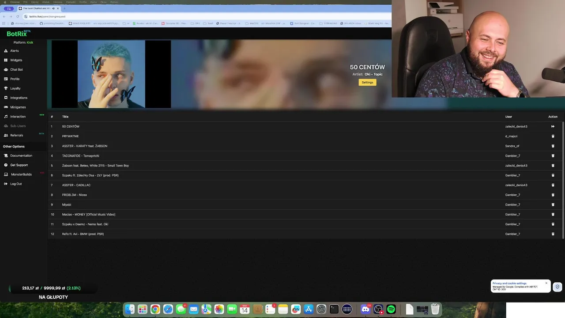Launch Chrome from the Dock
The width and height of the screenshot is (565, 318).
[155, 310]
